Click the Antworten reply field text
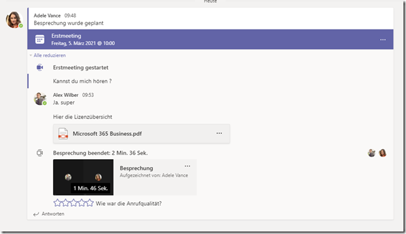The height and width of the screenshot is (234, 406). tap(53, 214)
